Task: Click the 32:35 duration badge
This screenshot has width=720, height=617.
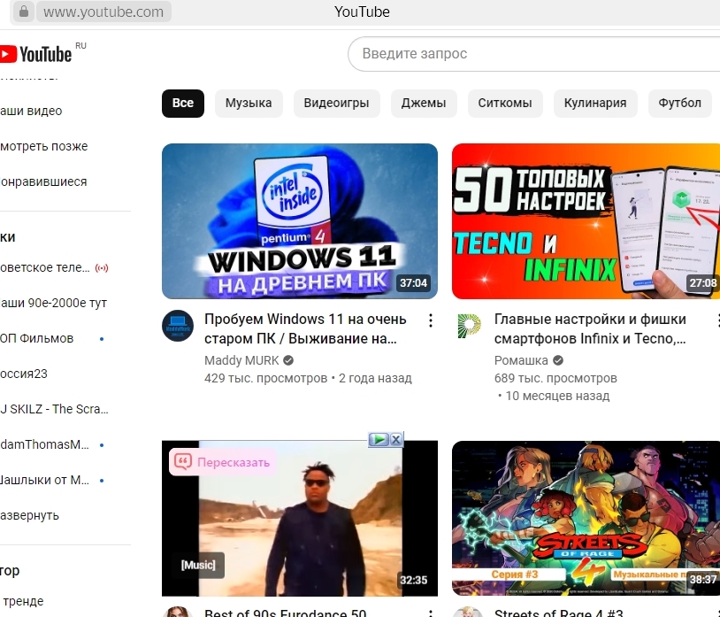Action: (x=413, y=580)
